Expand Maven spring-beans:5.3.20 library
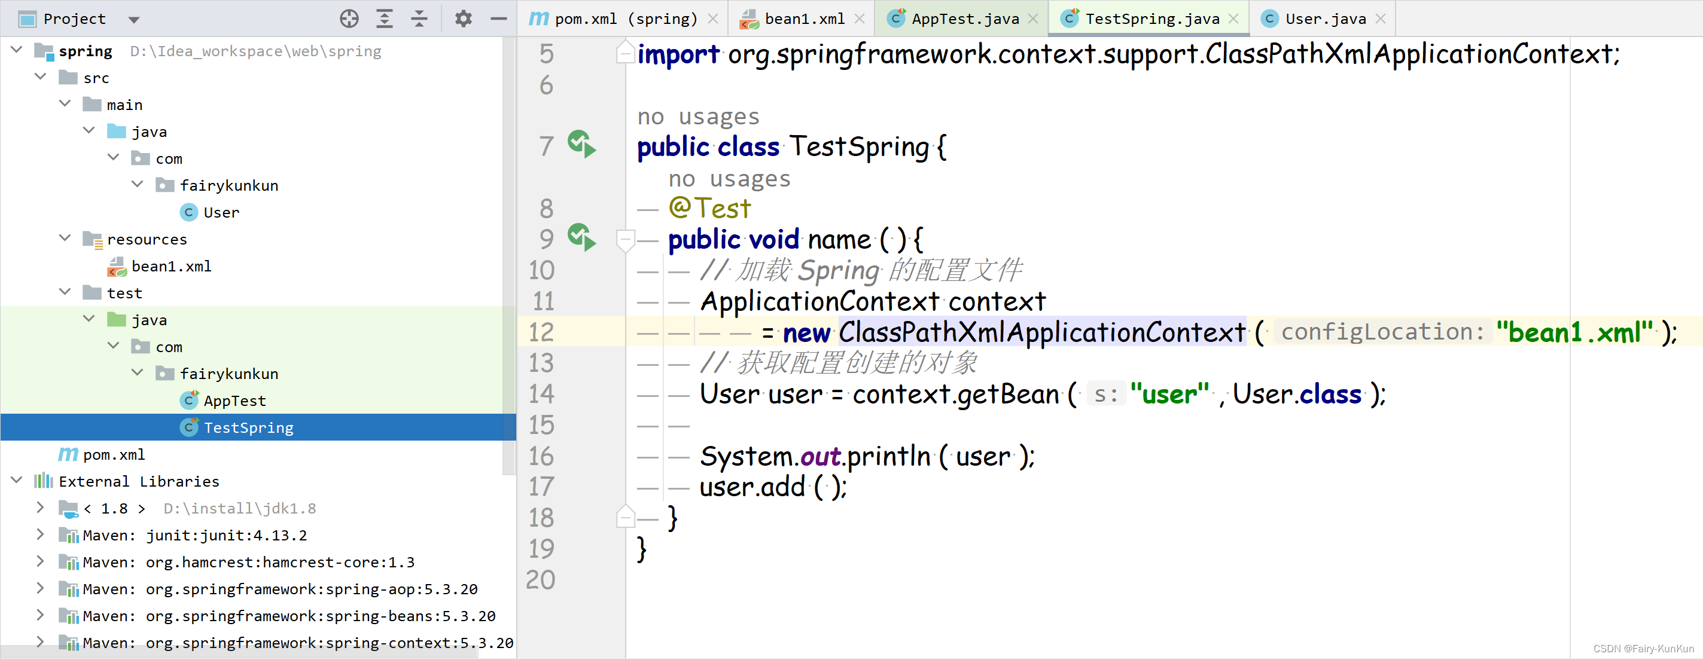 (41, 615)
